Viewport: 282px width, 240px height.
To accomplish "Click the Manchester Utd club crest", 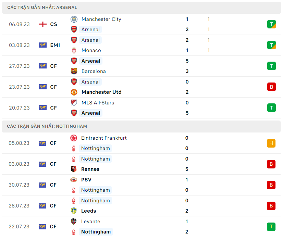I will (x=74, y=92).
